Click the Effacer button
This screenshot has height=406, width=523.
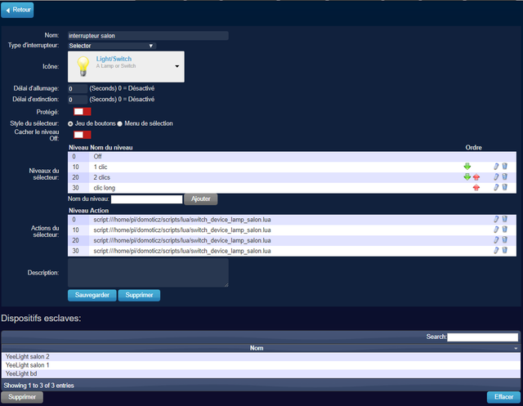tap(503, 397)
